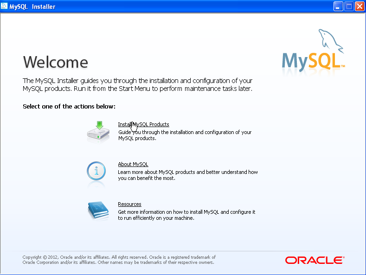Screen dimensions: 366x275
Task: Maximize the MySQL Installer window
Action: pos(348,6)
